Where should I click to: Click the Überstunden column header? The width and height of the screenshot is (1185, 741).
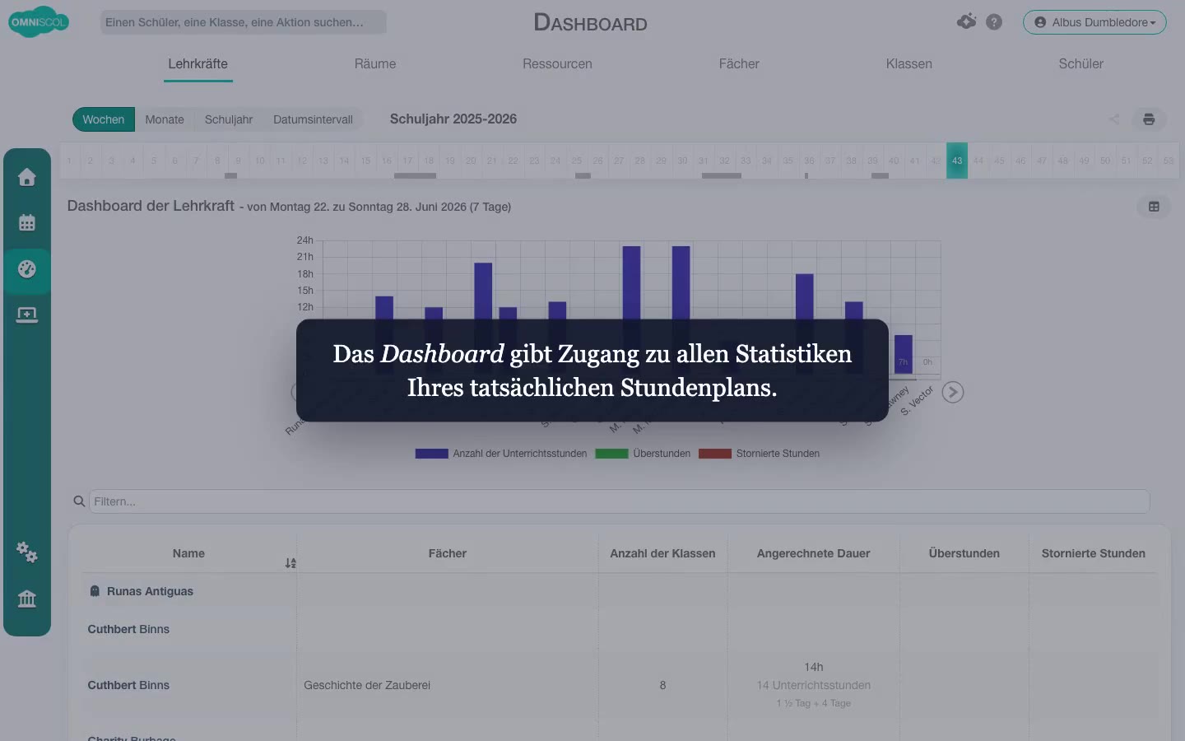tap(964, 553)
